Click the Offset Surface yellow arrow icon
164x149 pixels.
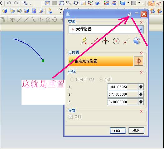click(50, 11)
